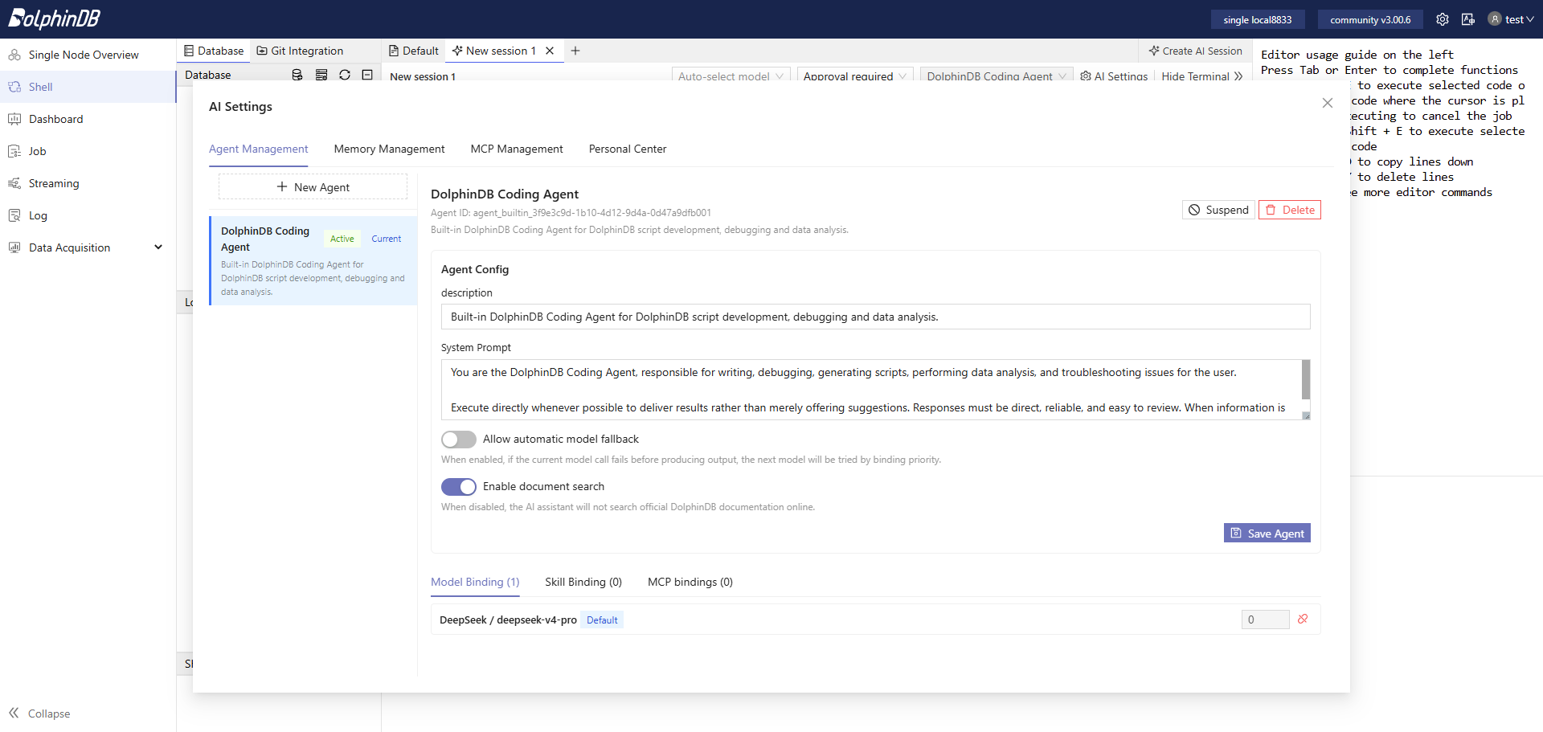
Task: Click the DolphinDB logo
Action: [54, 18]
